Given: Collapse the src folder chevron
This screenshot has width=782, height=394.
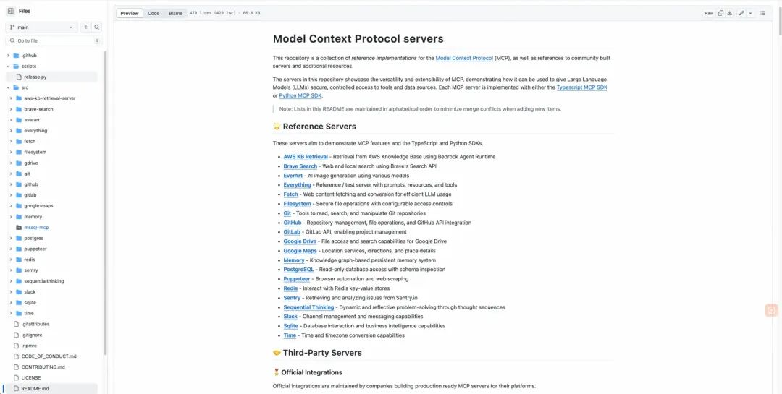Looking at the screenshot, I should [8, 87].
